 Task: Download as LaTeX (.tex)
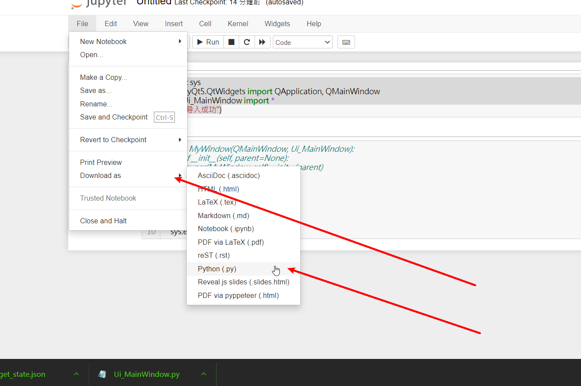pos(243,202)
